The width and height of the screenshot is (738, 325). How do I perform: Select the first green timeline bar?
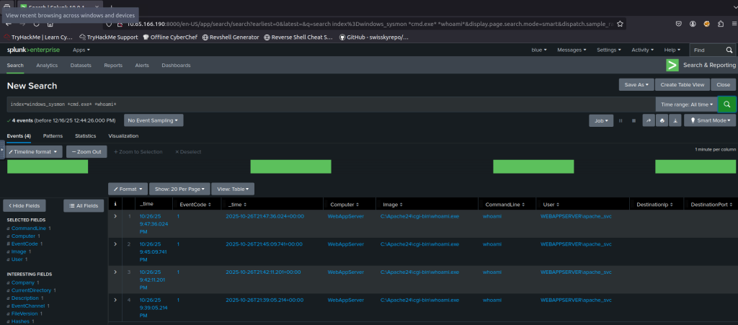[x=48, y=166]
